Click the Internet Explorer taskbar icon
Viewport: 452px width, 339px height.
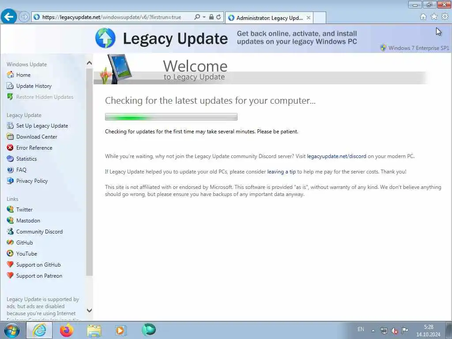pos(39,330)
